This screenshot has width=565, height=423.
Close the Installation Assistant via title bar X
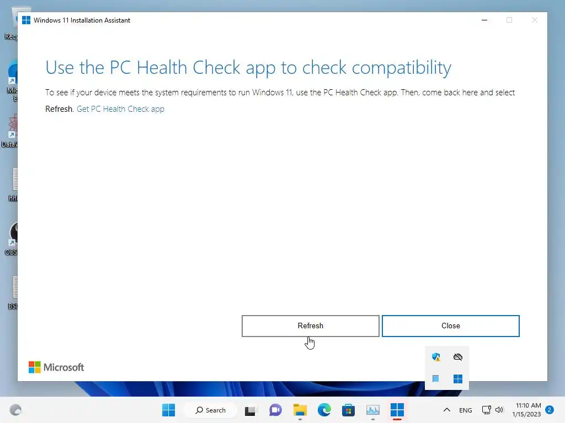534,20
